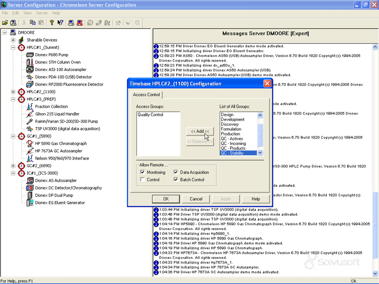Open the Help menu in menu bar

(x=56, y=13)
